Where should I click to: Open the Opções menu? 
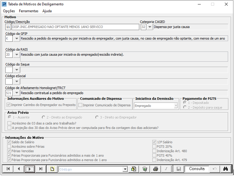9,11
